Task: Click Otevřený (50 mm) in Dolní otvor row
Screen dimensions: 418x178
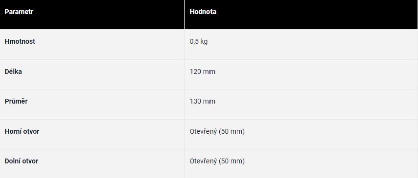Action: [x=217, y=161]
